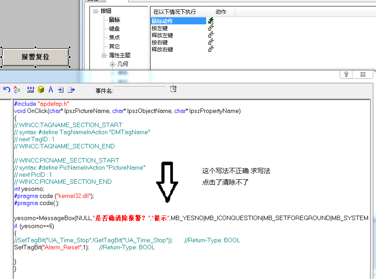Select 键盘 in the event tree
This screenshot has height=279, width=376.
[x=114, y=28]
